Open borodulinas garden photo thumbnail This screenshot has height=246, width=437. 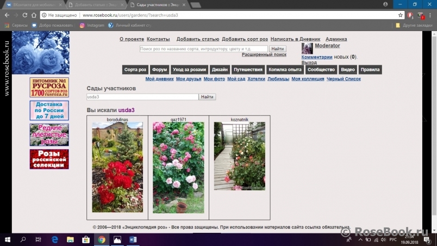pos(117,167)
